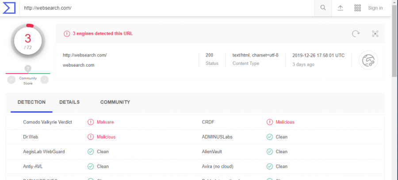Click the 'Dr.Web' engine name
The width and height of the screenshot is (398, 180).
31,137
